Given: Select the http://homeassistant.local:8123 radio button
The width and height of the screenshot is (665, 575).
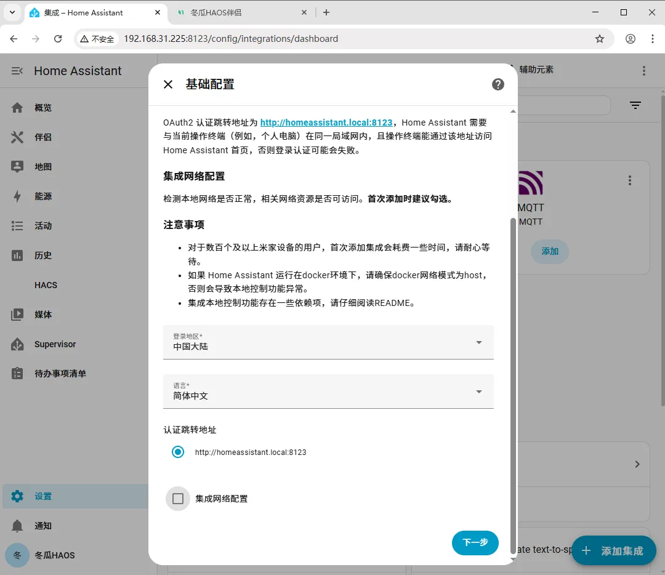Looking at the screenshot, I should pyautogui.click(x=178, y=452).
